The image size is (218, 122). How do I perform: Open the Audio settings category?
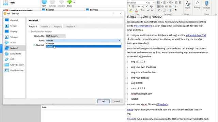pyautogui.click(x=13, y=42)
